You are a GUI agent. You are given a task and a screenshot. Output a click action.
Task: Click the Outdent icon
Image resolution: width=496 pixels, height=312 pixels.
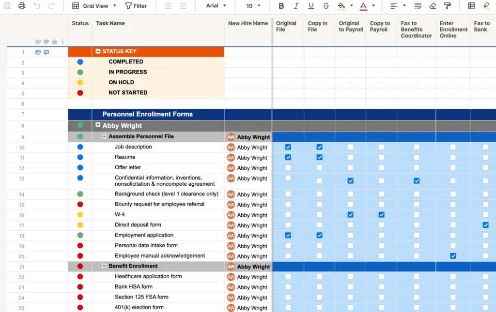pyautogui.click(x=168, y=6)
